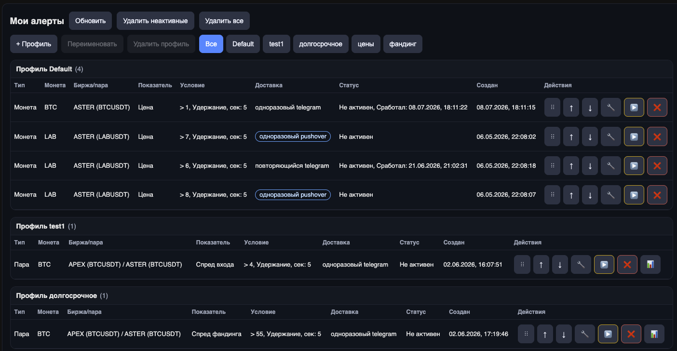Open долгосрочное profile tab

(321, 44)
